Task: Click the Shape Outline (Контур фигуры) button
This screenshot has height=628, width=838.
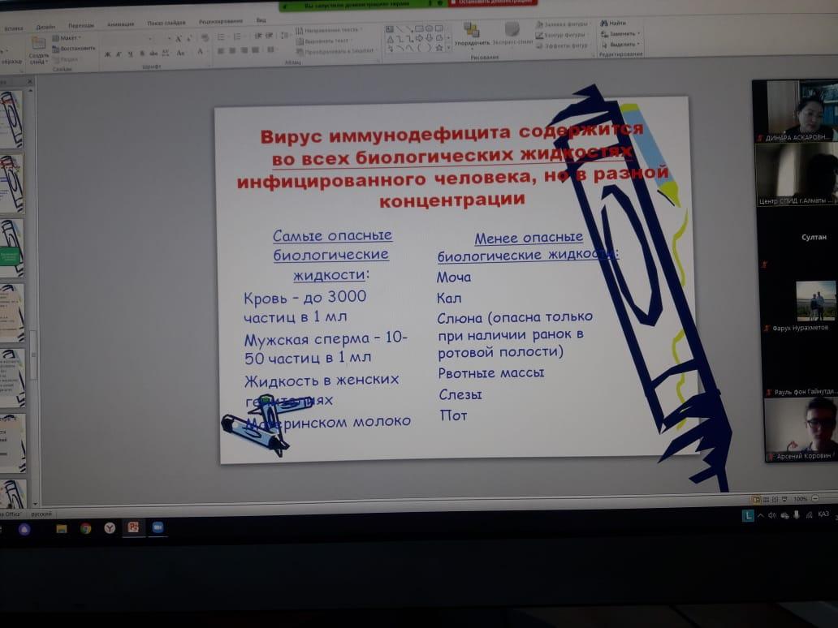Action: point(564,35)
